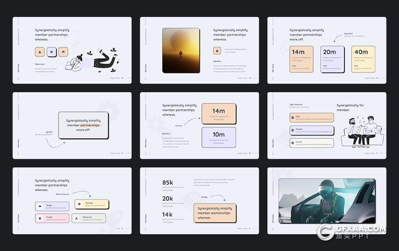Image resolution: width=399 pixels, height=251 pixels.
Task: Open the sunset photo slide thumbnail
Action: coord(181,50)
